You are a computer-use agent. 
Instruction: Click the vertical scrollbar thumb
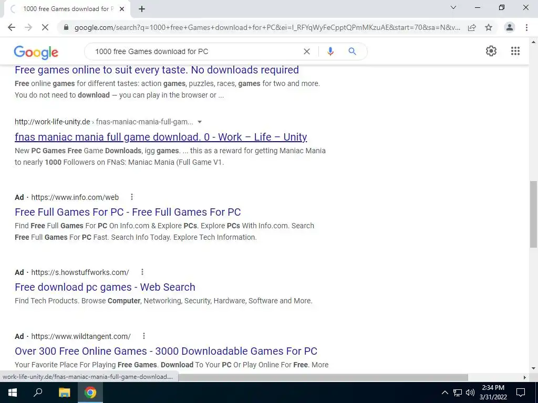(533, 214)
